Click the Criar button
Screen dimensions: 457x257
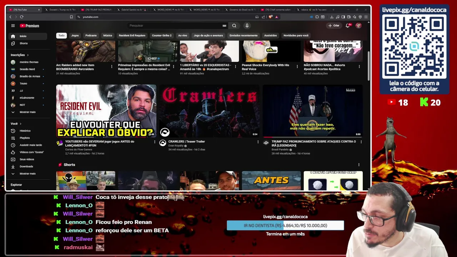click(x=334, y=26)
